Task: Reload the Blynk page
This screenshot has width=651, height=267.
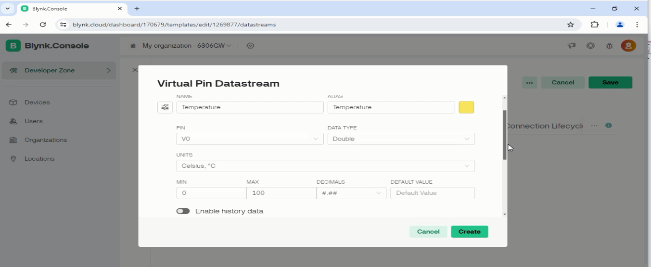Action: click(x=43, y=25)
